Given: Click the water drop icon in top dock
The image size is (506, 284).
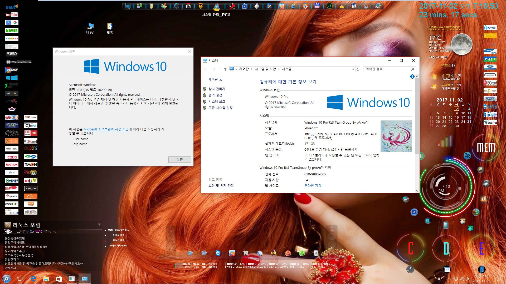Looking at the screenshot, I should (x=366, y=6).
